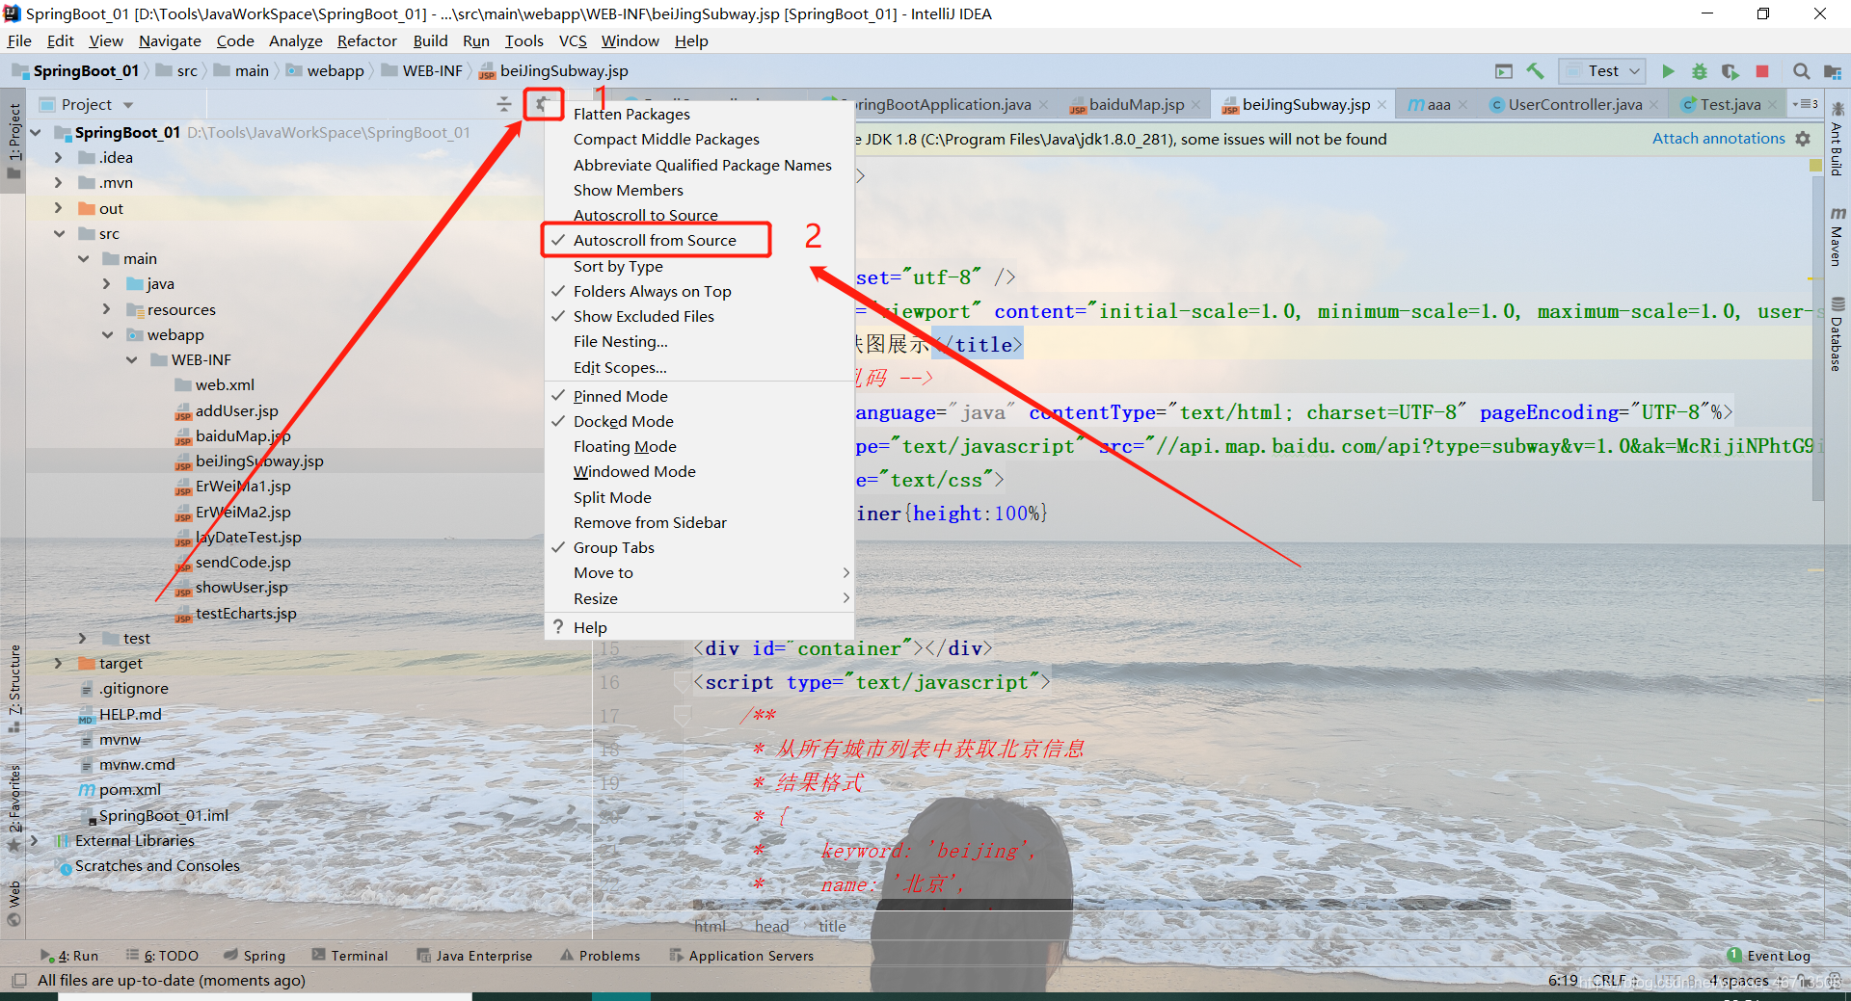Screen dimensions: 1851x1001
Task: Open inspection settings gear near Attach annotations
Action: [1803, 139]
